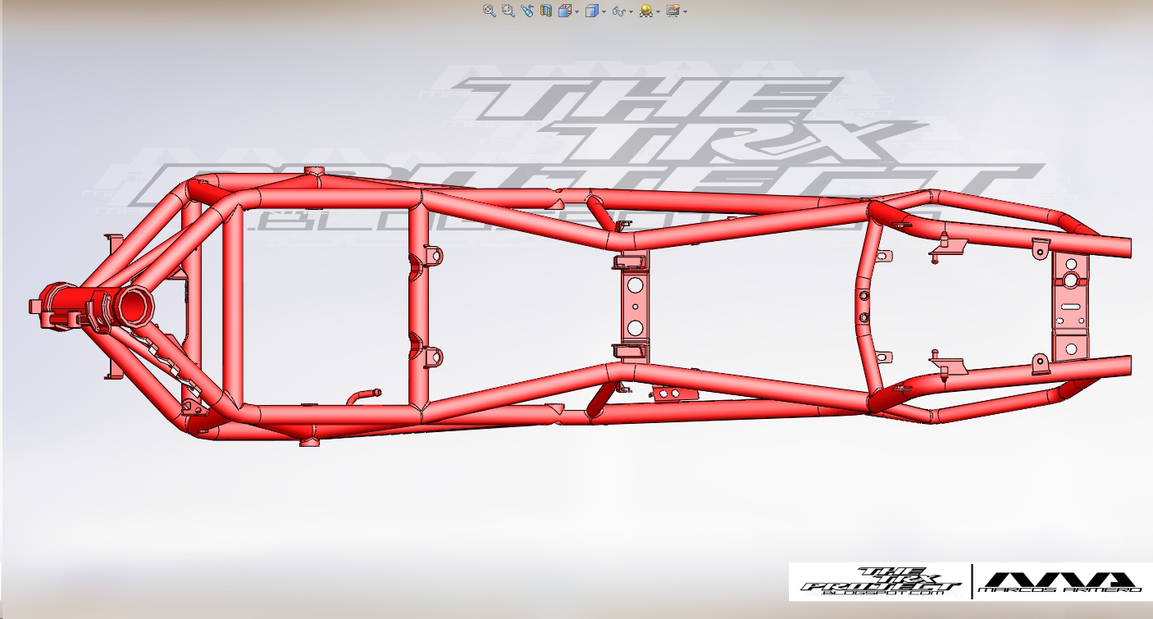Viewport: 1153px width, 619px height.
Task: Click the Apply Scene yellow sphere icon
Action: (646, 11)
